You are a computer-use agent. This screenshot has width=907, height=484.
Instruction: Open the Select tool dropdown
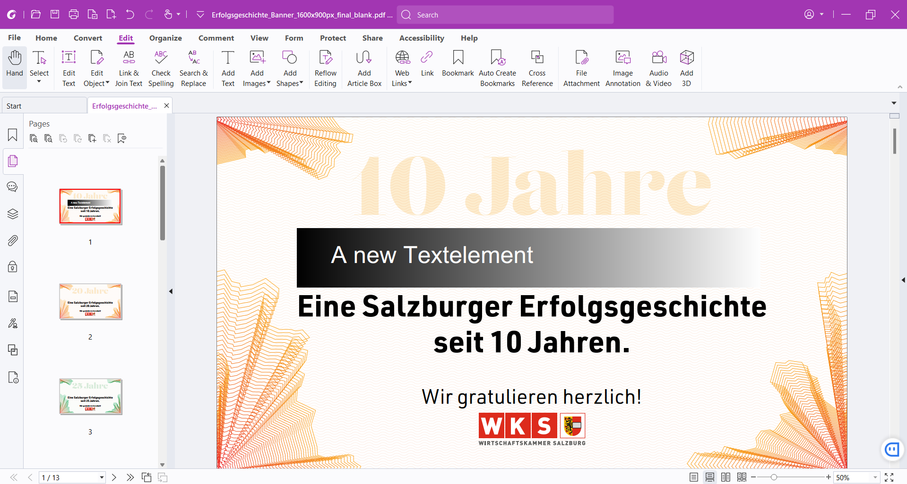click(x=39, y=82)
